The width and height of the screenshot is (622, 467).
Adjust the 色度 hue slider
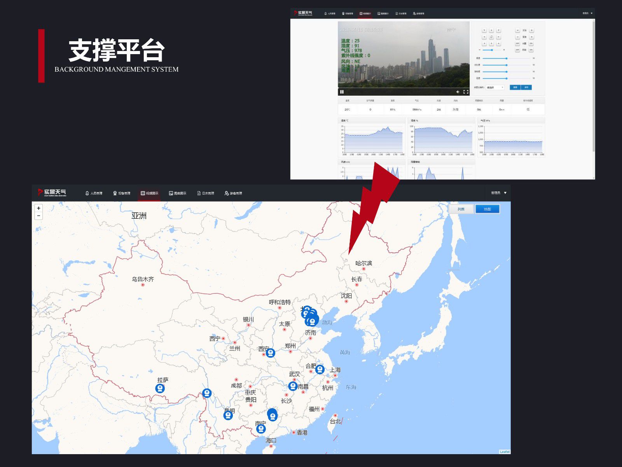[507, 78]
